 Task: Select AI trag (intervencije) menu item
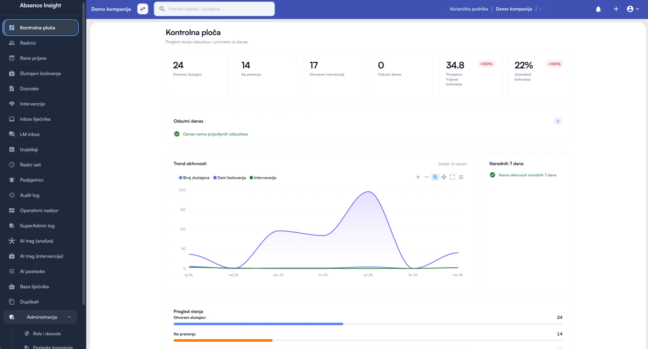point(40,256)
